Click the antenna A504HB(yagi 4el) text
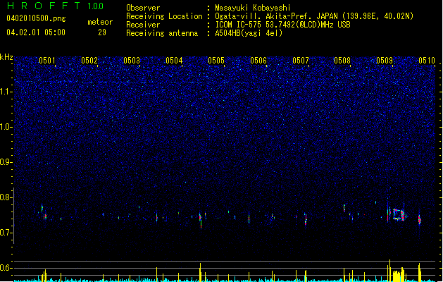443x282 pixels. point(249,33)
